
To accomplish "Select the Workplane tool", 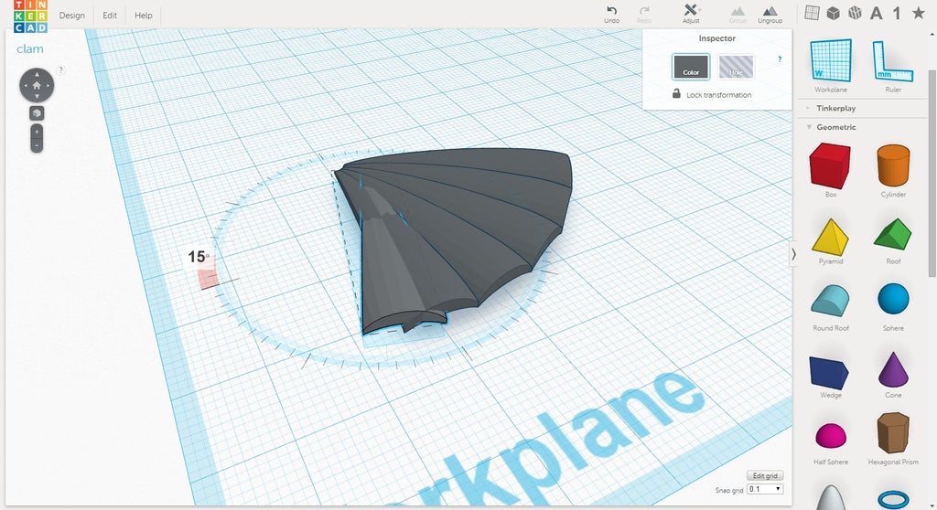I will coord(831,66).
